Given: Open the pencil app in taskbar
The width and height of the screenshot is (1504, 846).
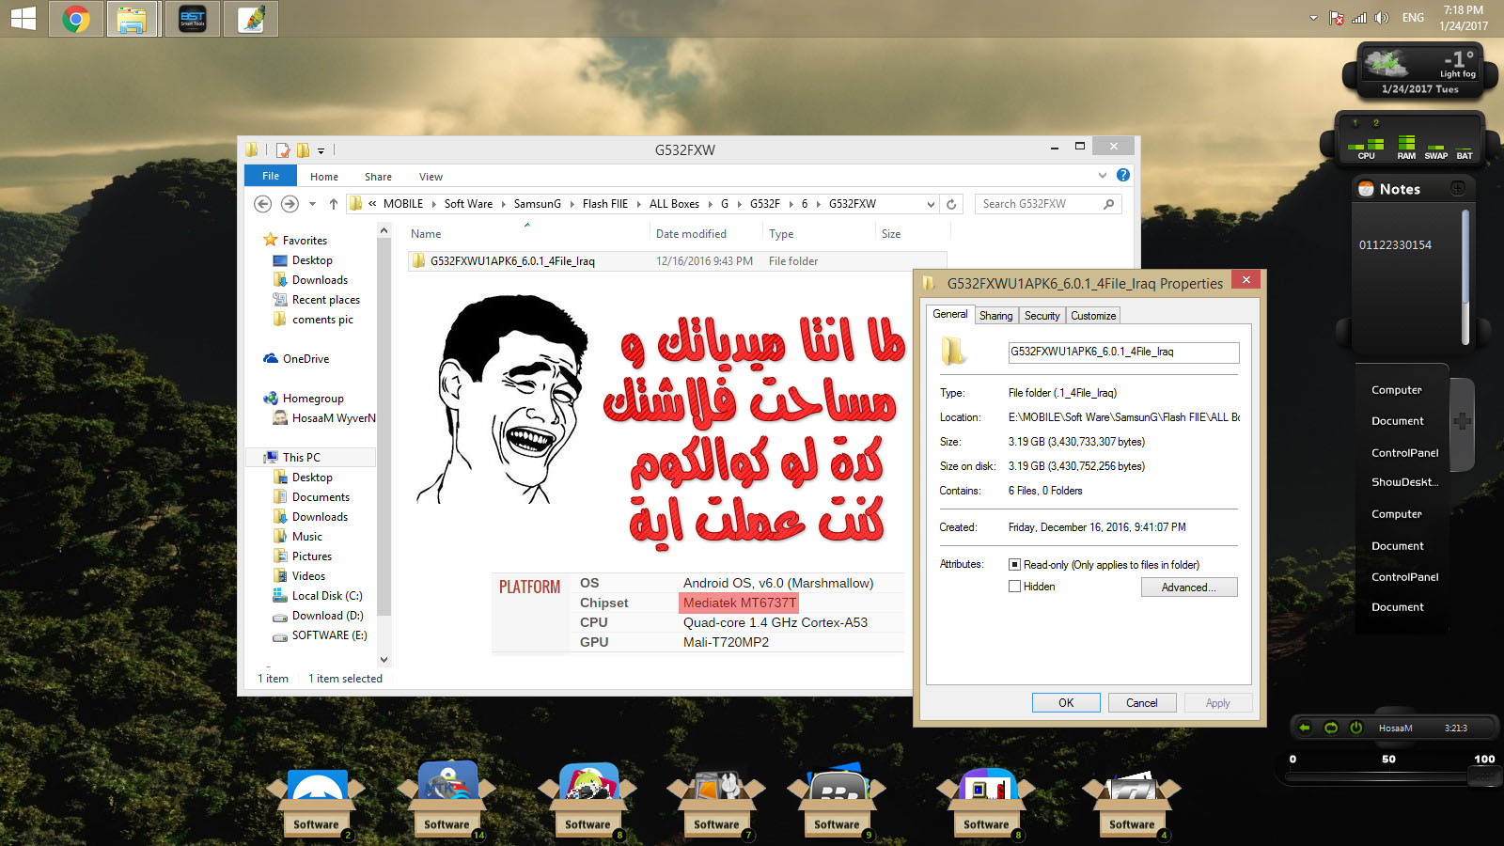Looking at the screenshot, I should point(251,19).
